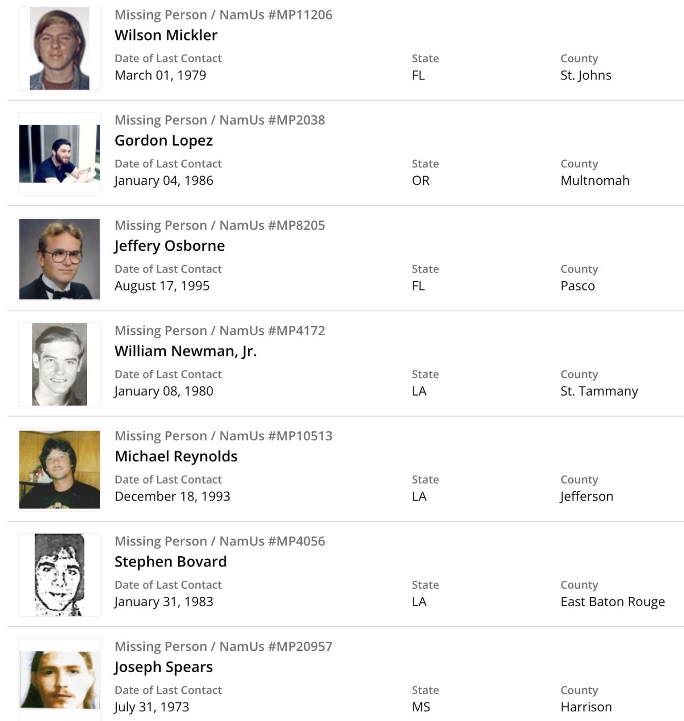This screenshot has width=684, height=721.
Task: Click the Michael Reynolds name link
Action: click(x=176, y=456)
